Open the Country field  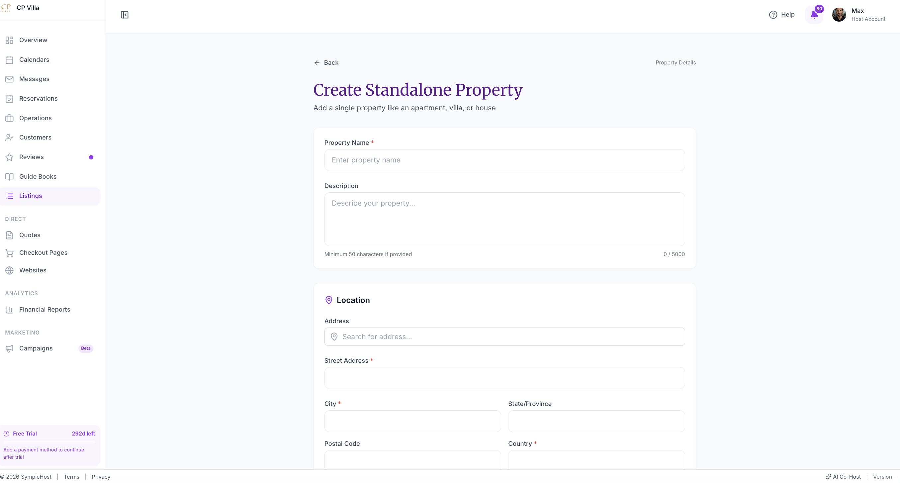[x=596, y=460]
